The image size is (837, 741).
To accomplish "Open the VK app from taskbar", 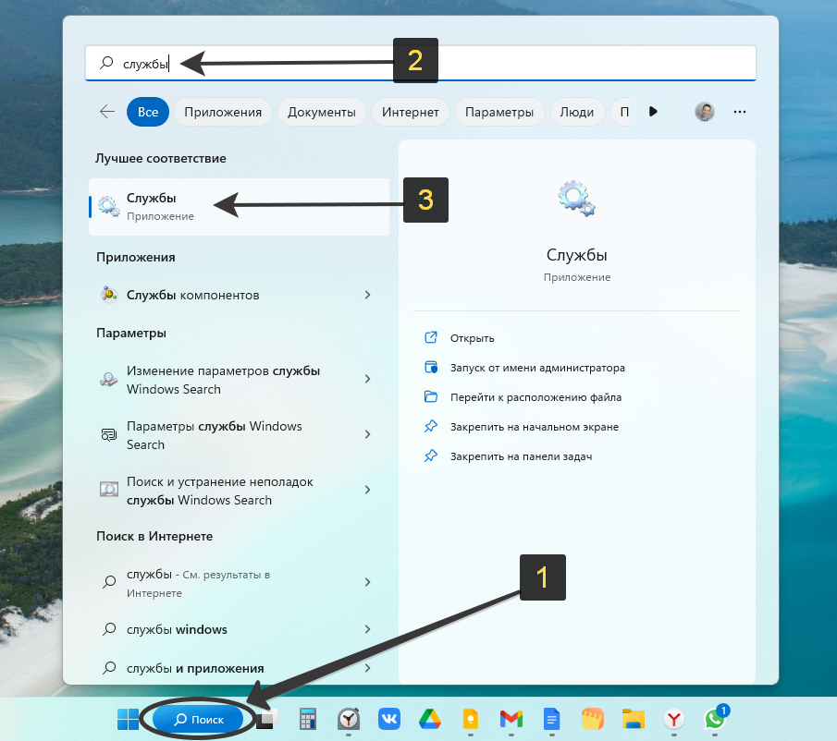I will point(389,719).
